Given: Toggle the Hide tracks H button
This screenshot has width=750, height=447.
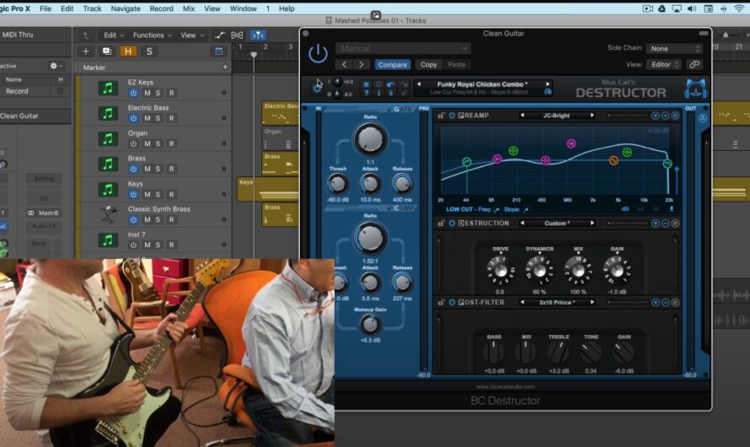Looking at the screenshot, I should 128,51.
